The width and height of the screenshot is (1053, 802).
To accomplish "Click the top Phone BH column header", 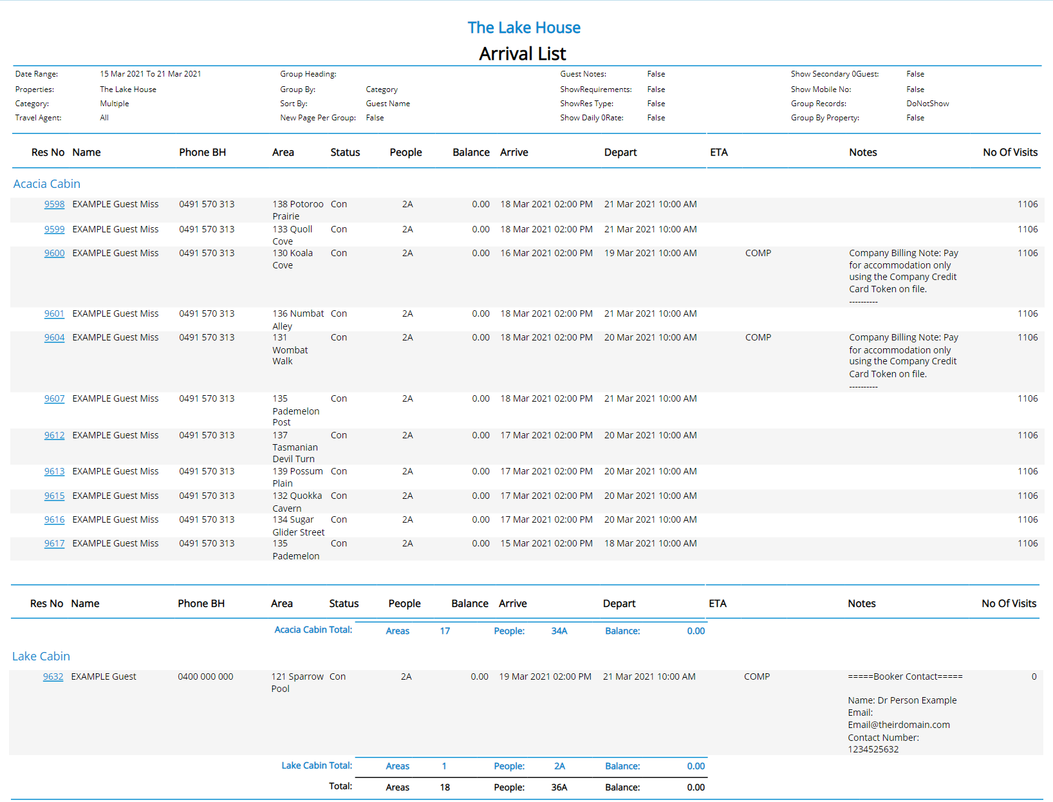I will coord(202,153).
